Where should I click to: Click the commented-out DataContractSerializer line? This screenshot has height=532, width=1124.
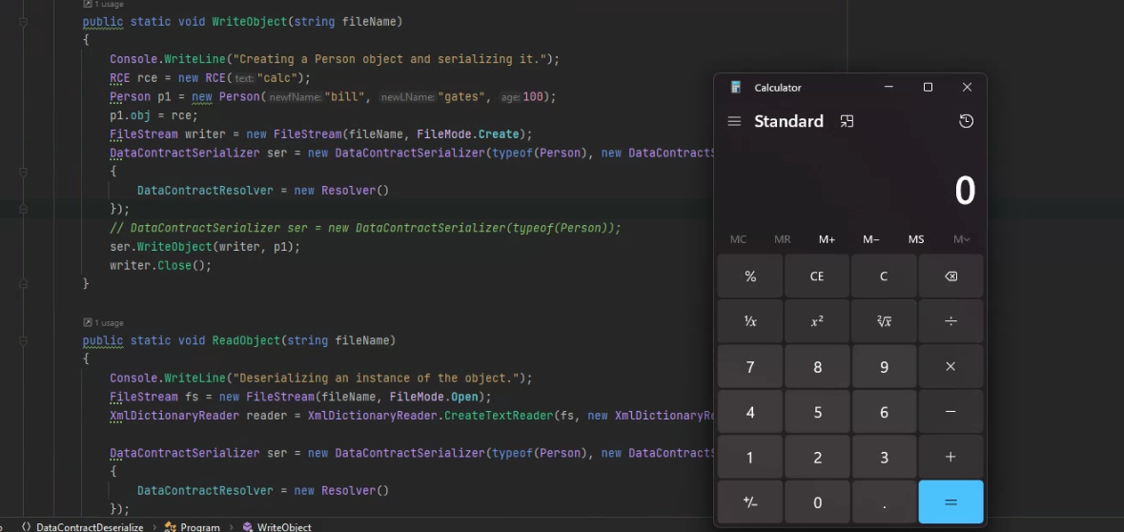pyautogui.click(x=365, y=228)
